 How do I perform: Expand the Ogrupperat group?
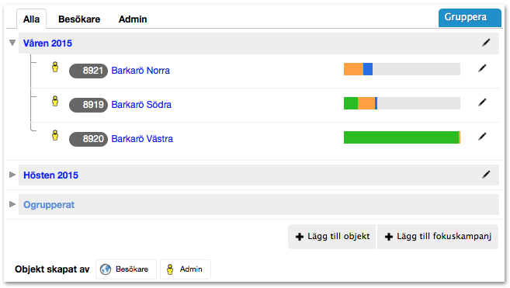pos(12,204)
